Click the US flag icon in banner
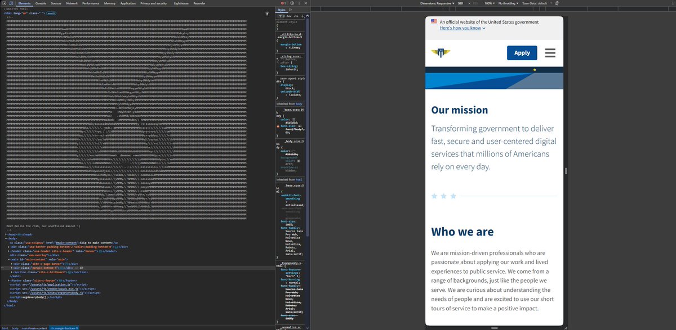The image size is (676, 330). [434, 21]
